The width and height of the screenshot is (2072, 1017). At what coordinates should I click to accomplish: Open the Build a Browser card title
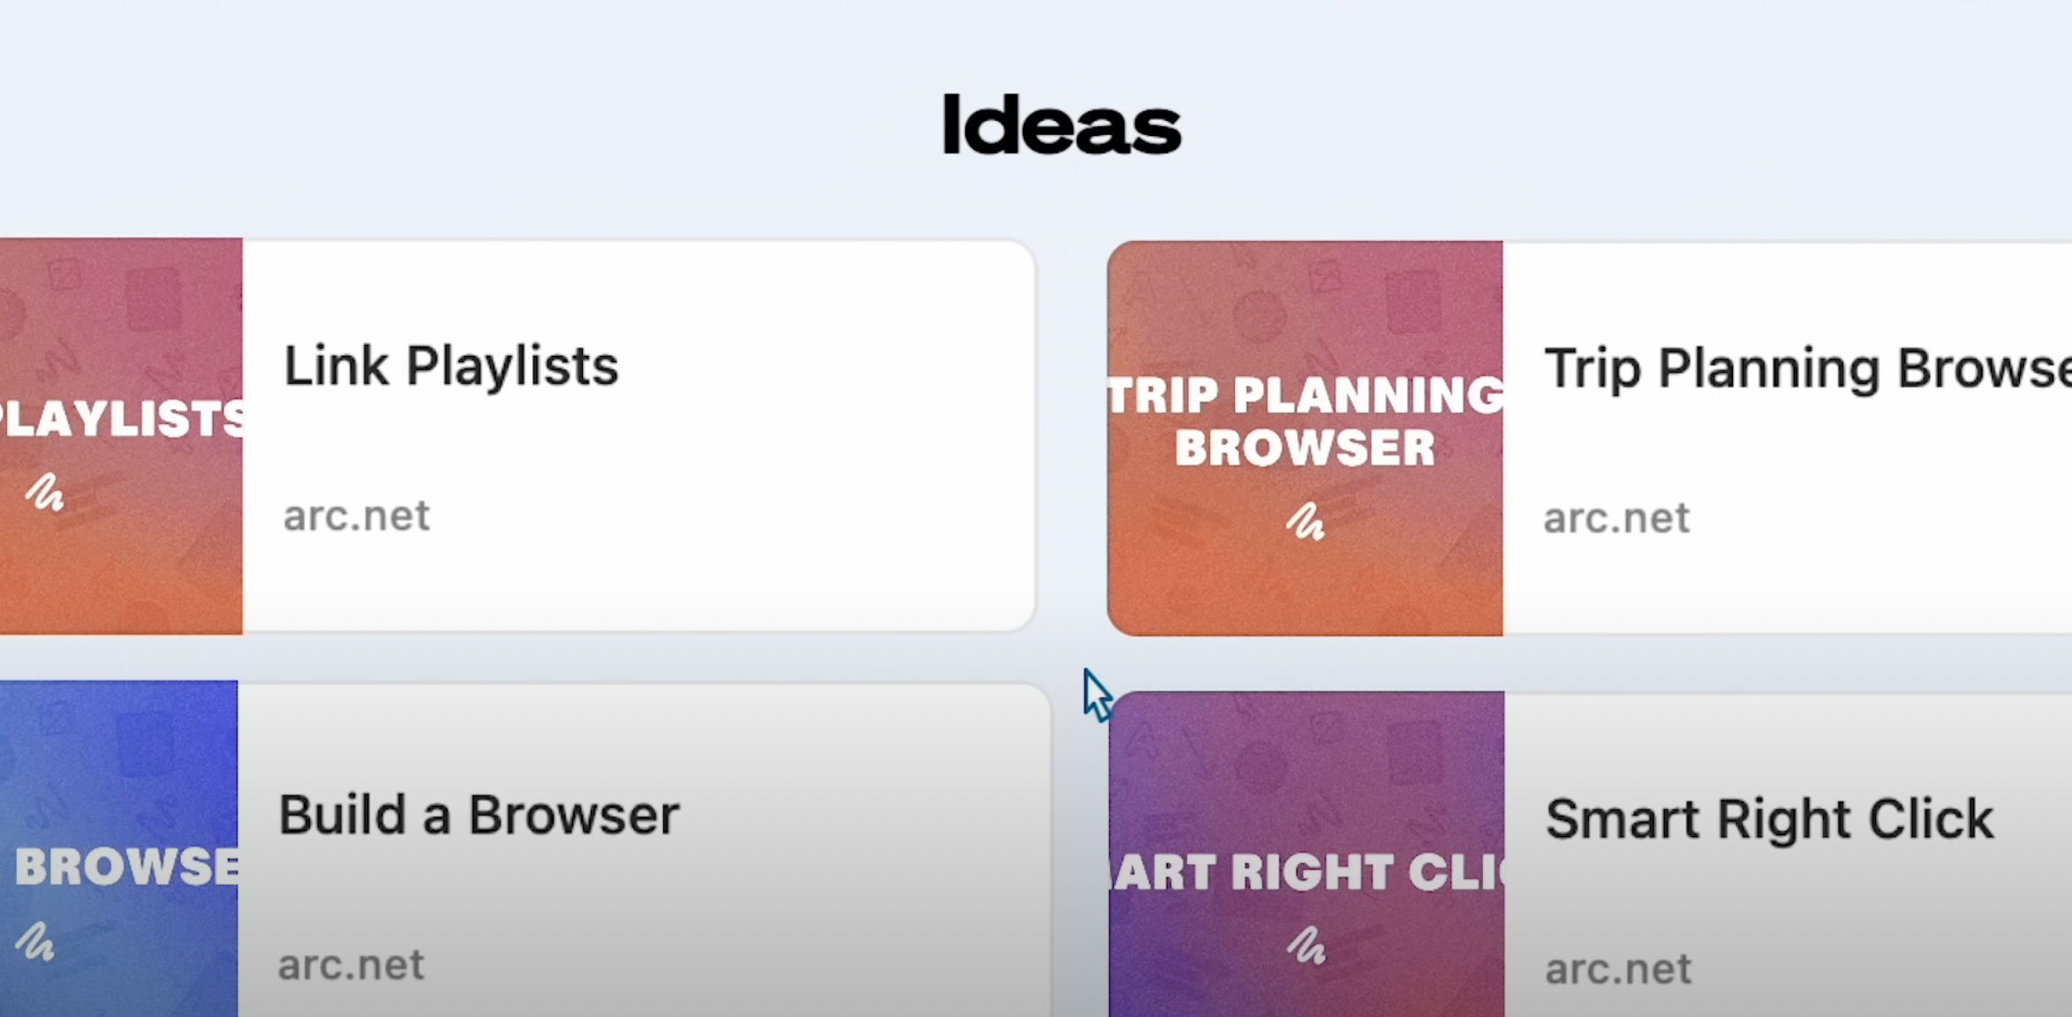pyautogui.click(x=479, y=815)
